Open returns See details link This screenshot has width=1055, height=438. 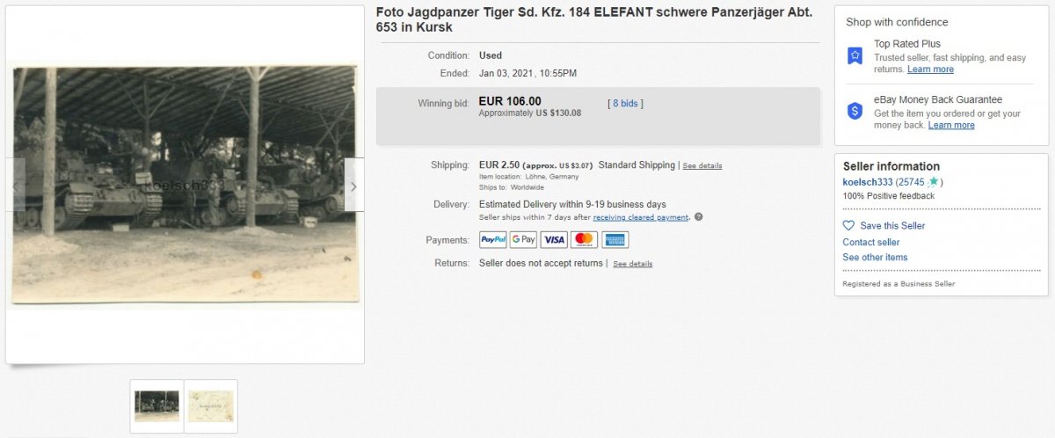[633, 264]
